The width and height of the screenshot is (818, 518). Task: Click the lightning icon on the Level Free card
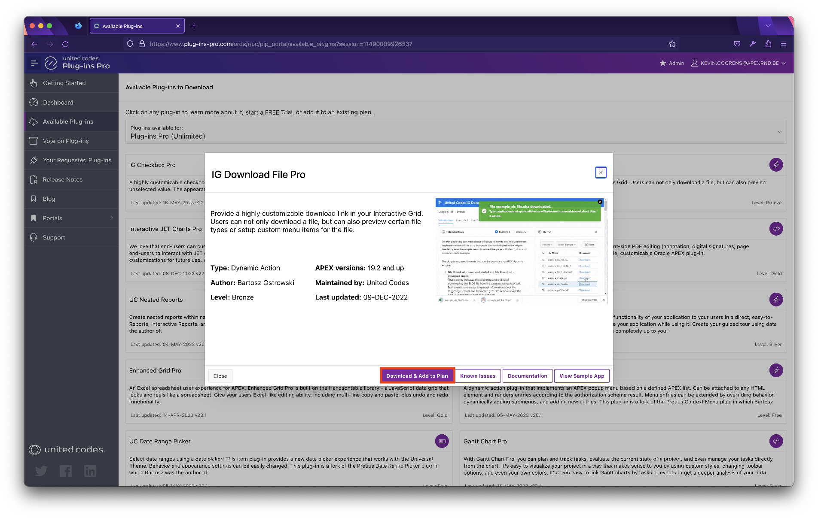(776, 370)
